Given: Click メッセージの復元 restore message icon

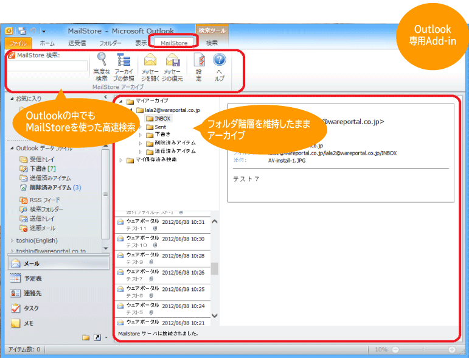Looking at the screenshot, I should 172,67.
